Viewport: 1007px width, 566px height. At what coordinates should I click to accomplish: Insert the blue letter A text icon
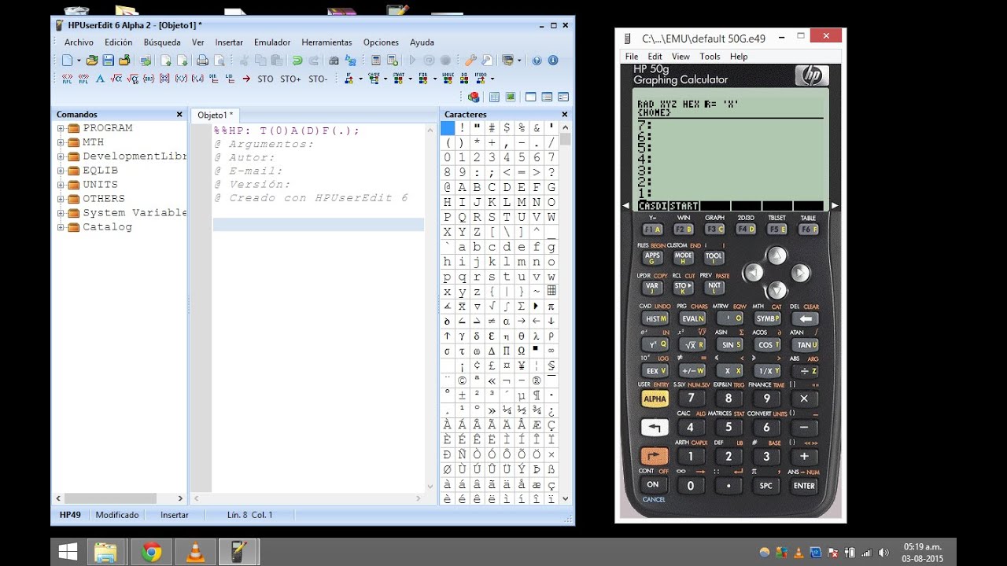(x=100, y=79)
